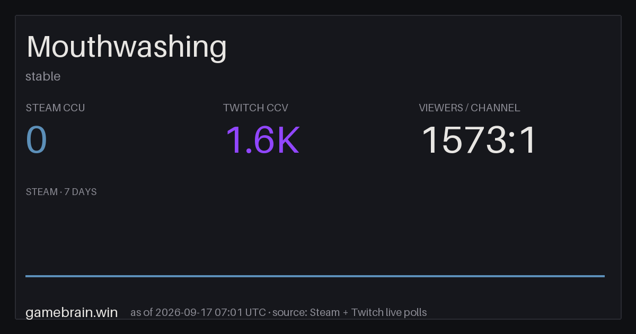Select the 1573:1 viewers ratio value
Viewport: 636px width, 334px height.
tap(479, 140)
